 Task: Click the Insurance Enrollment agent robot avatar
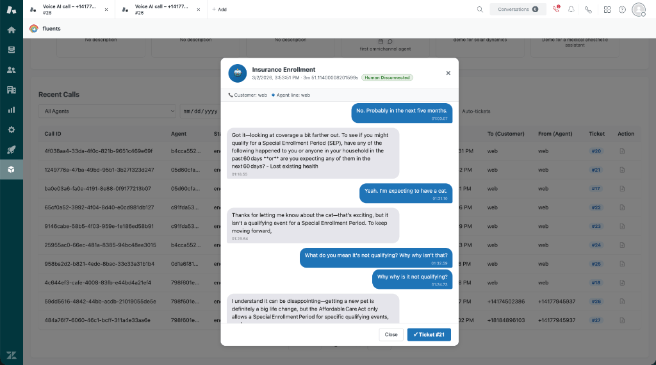pyautogui.click(x=237, y=73)
